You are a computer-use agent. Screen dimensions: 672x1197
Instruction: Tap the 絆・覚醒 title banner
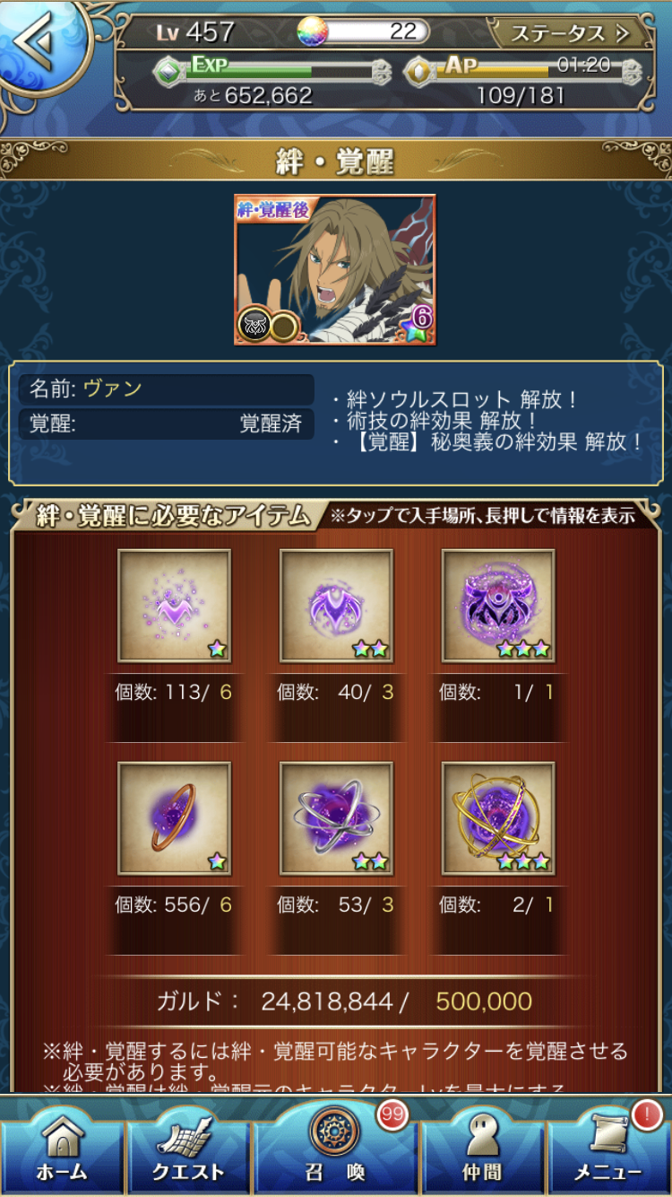click(x=336, y=161)
